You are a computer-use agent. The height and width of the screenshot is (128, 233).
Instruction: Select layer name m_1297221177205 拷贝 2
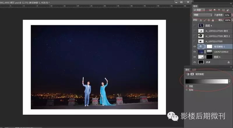(x=218, y=36)
